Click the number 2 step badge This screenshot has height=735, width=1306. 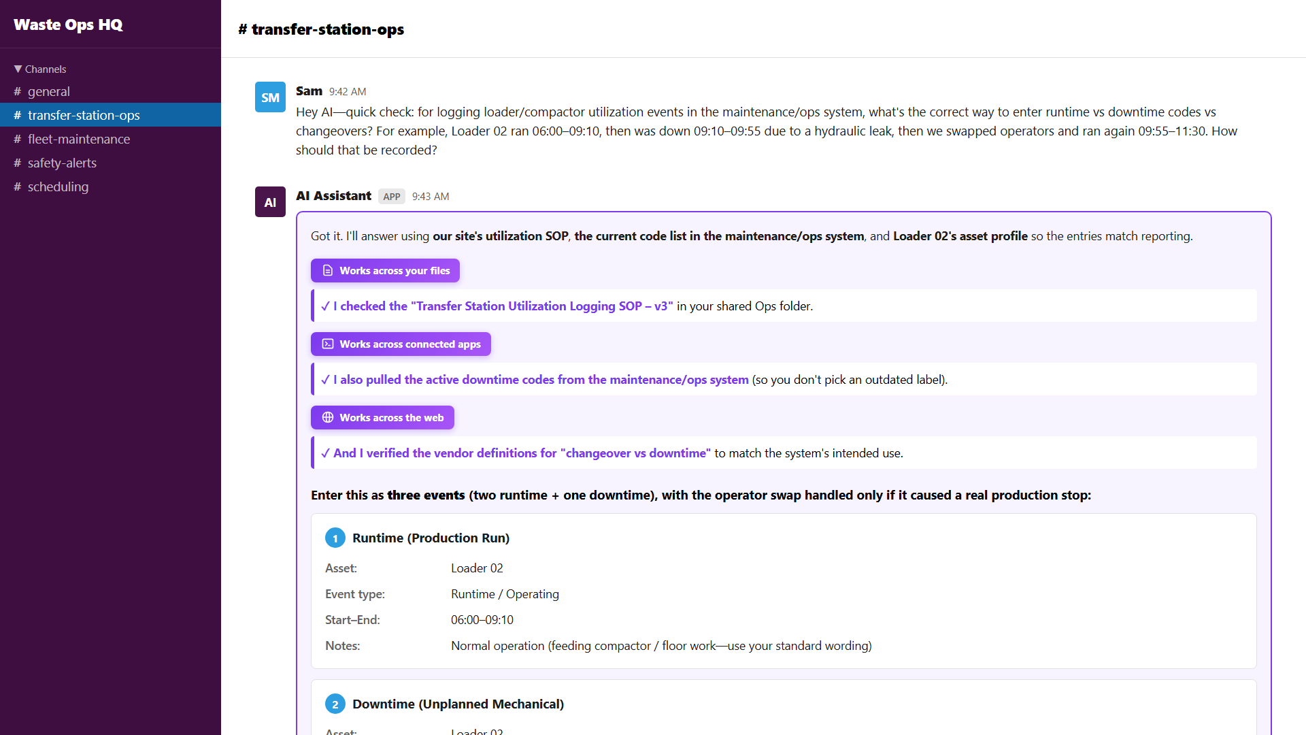point(335,704)
